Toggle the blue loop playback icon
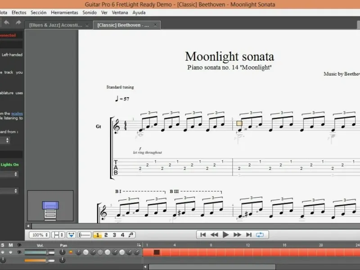The height and width of the screenshot is (270, 360). [x=260, y=234]
